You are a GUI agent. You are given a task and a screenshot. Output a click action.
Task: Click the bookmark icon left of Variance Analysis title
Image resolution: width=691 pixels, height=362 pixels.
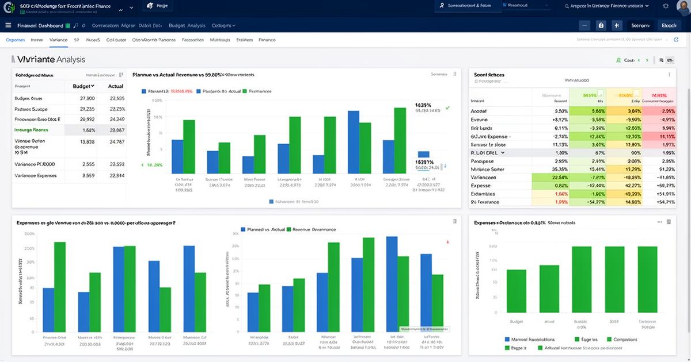pyautogui.click(x=13, y=59)
